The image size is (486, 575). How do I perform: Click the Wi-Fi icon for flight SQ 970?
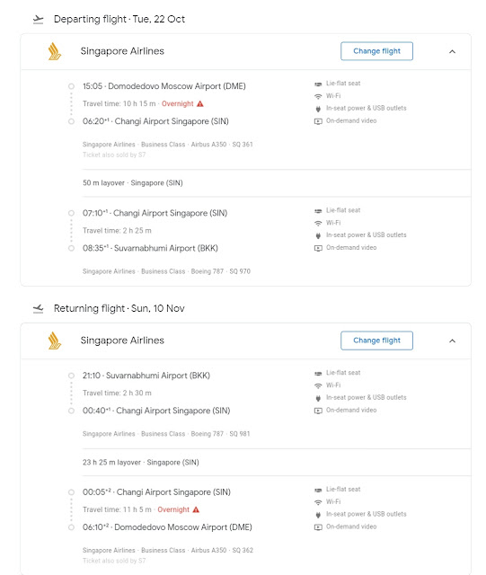pyautogui.click(x=318, y=223)
